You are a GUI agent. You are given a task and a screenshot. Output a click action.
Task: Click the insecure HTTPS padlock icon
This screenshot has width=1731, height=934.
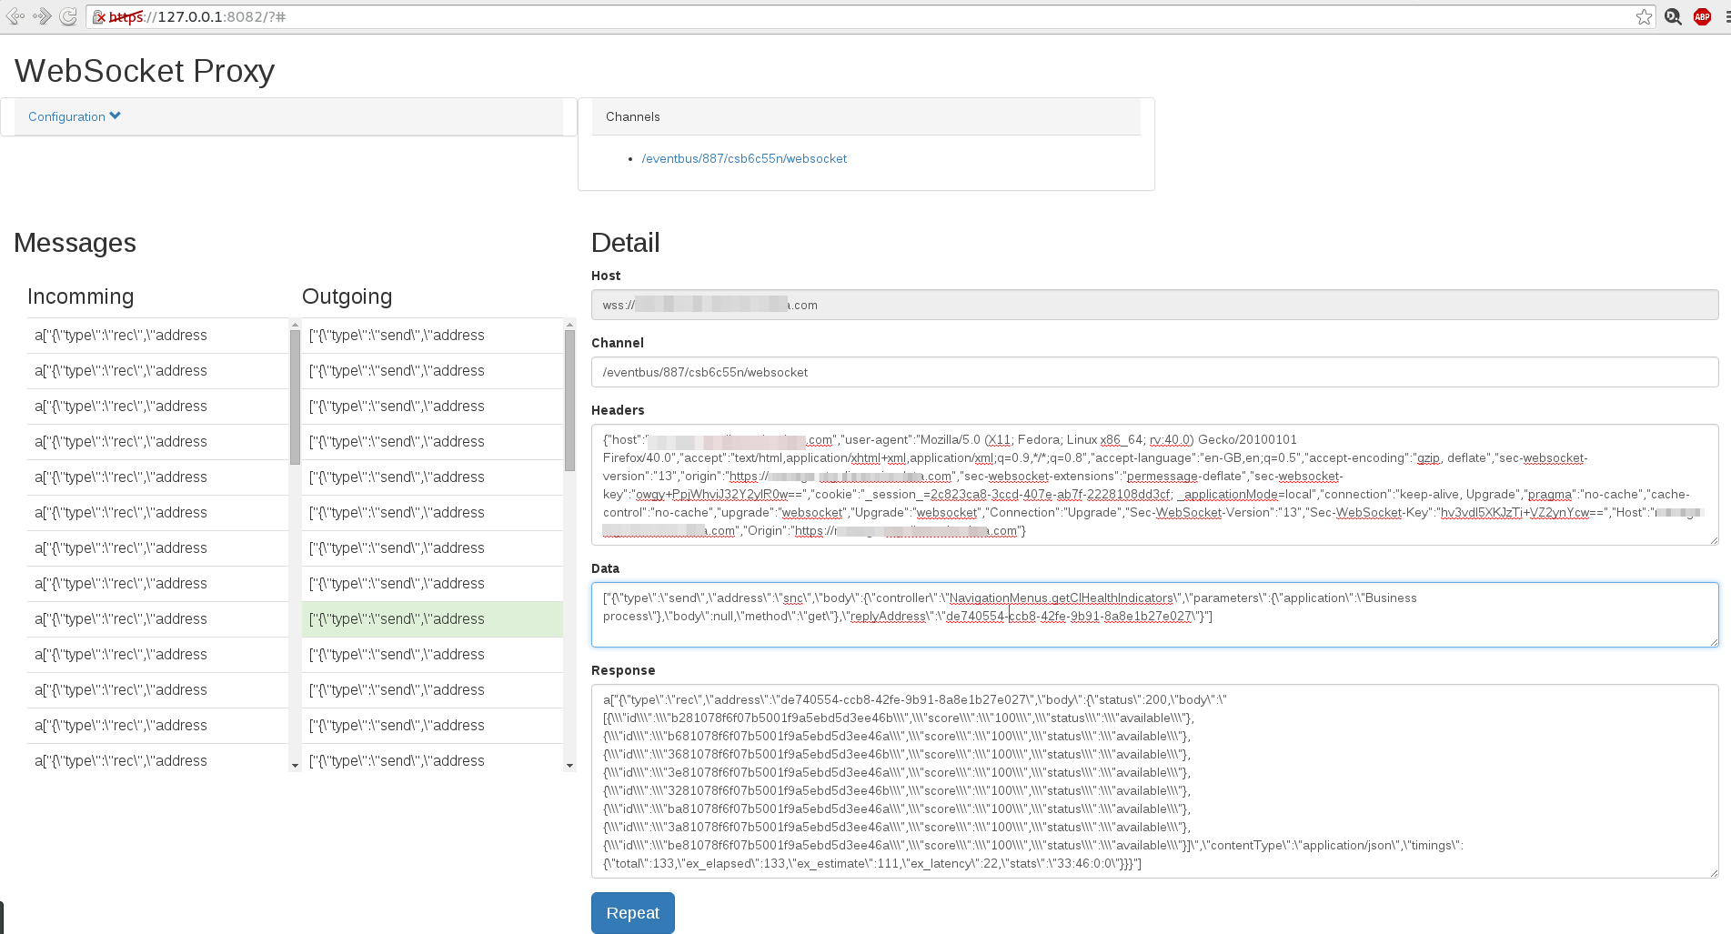(x=99, y=17)
